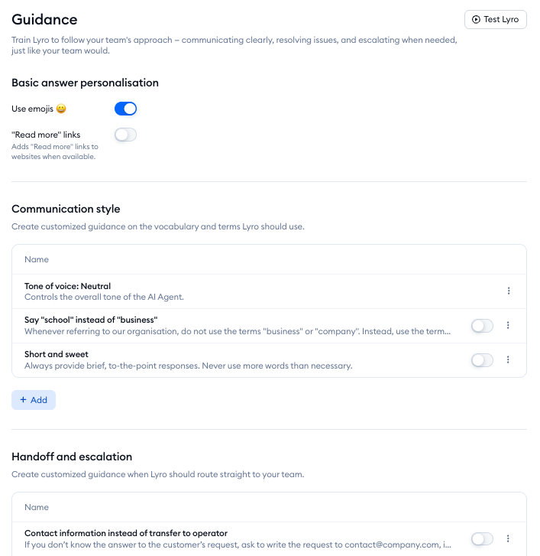Turn on Say "school" instead of "business" toggle
The image size is (540, 556).
click(482, 326)
